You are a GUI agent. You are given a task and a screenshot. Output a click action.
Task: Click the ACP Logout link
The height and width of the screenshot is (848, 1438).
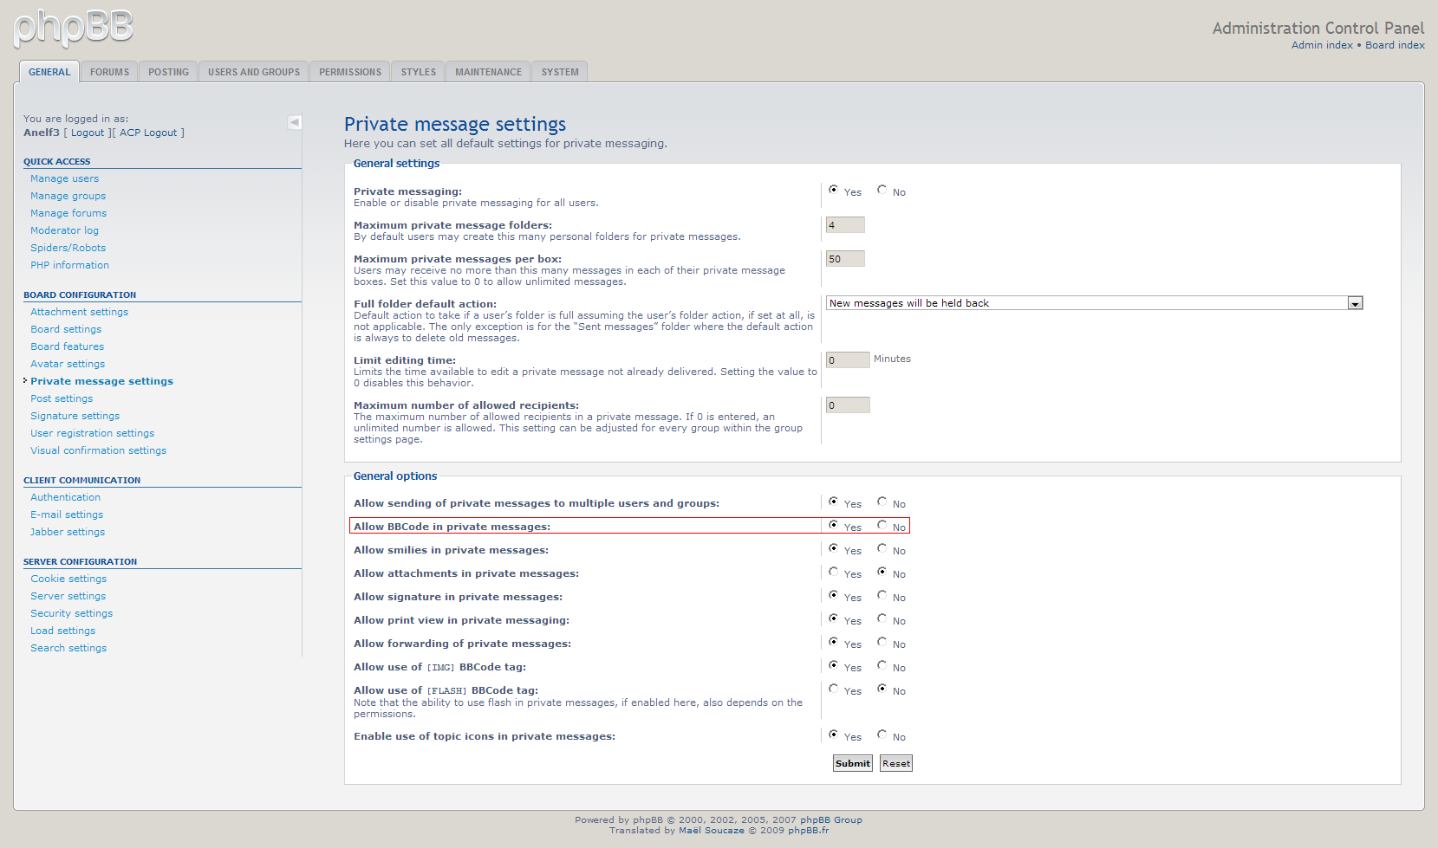pos(148,133)
